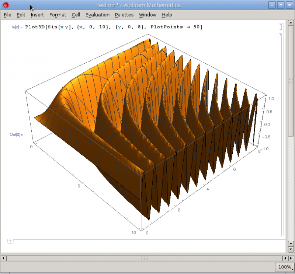The image size is (295, 274).
Task: Open the Palettes menu
Action: tap(124, 15)
